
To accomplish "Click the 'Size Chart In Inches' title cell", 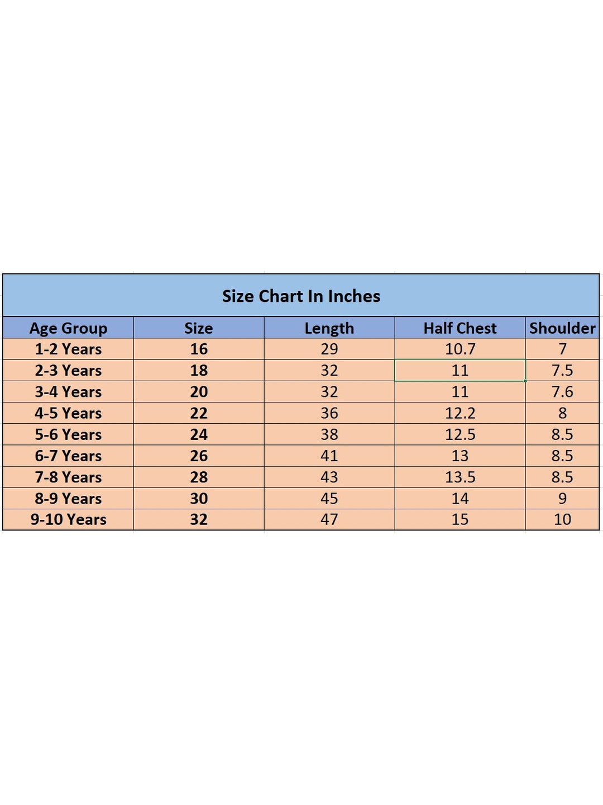I will (x=301, y=296).
